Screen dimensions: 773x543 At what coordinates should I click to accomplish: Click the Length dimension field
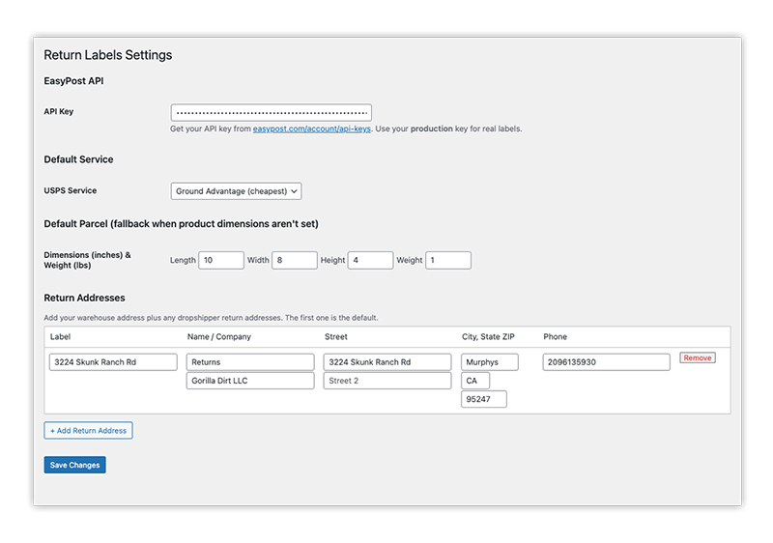click(221, 260)
